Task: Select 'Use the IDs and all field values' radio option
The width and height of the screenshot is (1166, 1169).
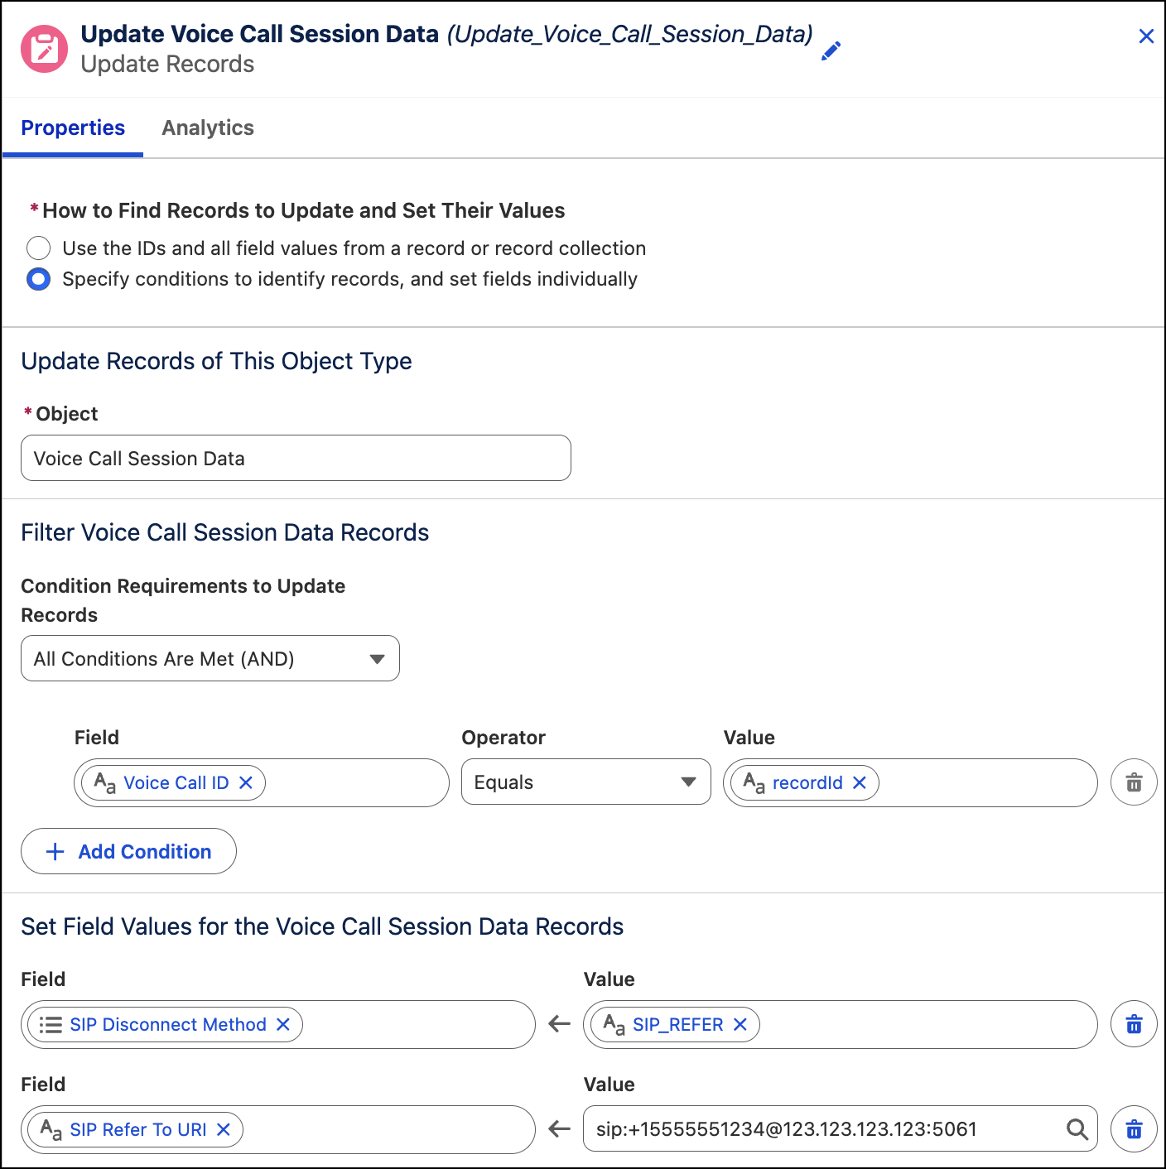Action: click(x=39, y=248)
